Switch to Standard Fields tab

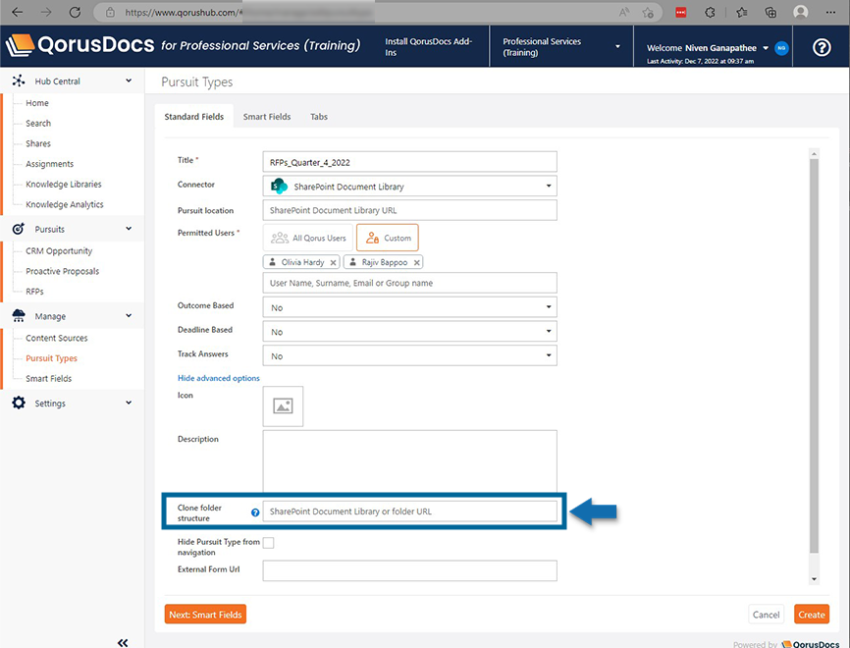(x=194, y=117)
